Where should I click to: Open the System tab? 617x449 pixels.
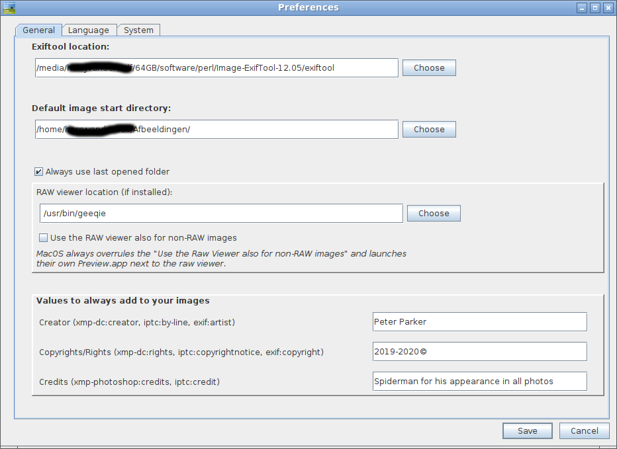pyautogui.click(x=138, y=30)
